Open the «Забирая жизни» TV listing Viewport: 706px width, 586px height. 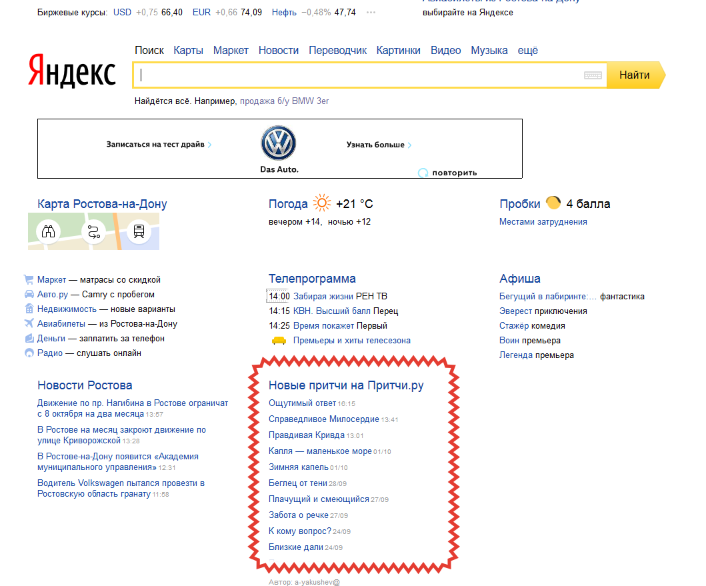[323, 297]
